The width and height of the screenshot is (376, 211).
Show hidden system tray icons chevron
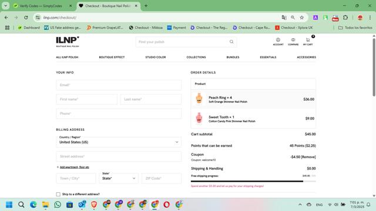point(300,205)
